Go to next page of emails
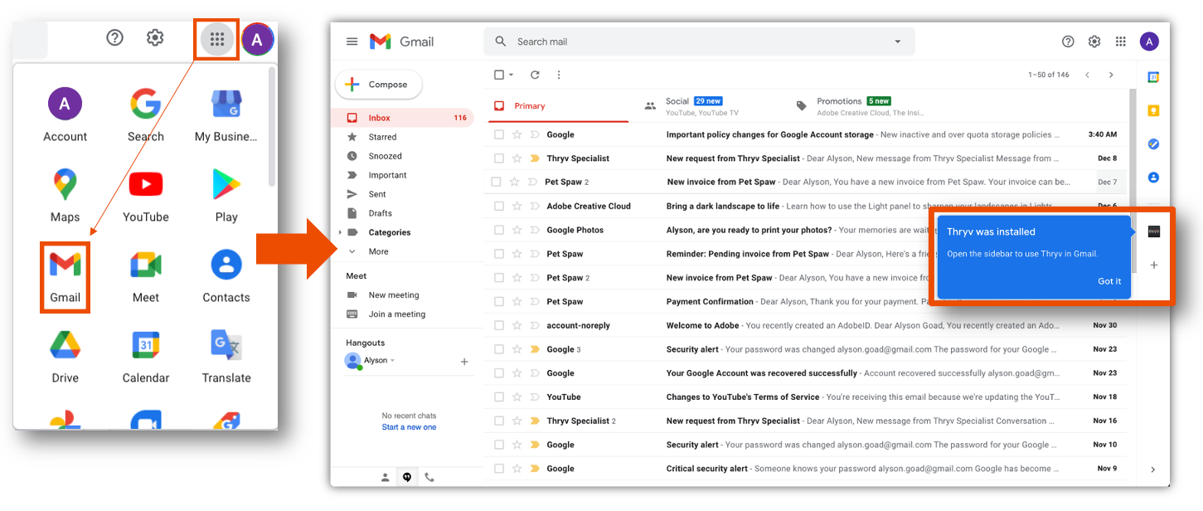 1111,75
